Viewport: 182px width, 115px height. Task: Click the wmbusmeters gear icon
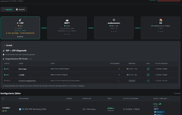coord(114,20)
